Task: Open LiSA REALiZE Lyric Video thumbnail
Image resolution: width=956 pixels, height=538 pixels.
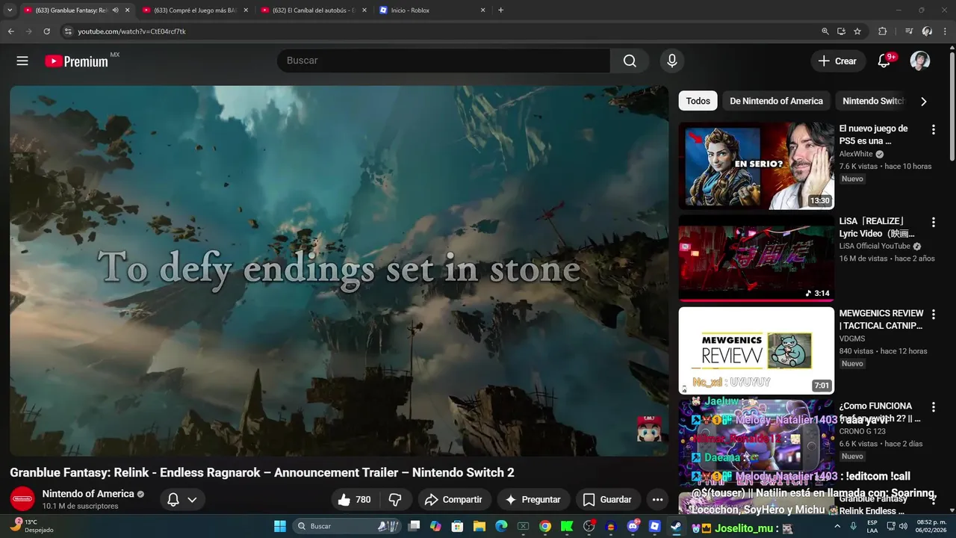Action: click(x=756, y=259)
